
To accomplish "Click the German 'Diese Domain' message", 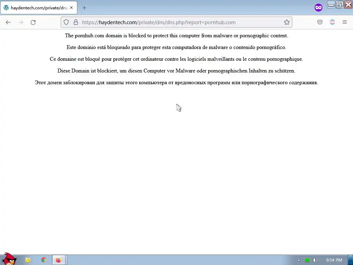I will tap(176, 71).
